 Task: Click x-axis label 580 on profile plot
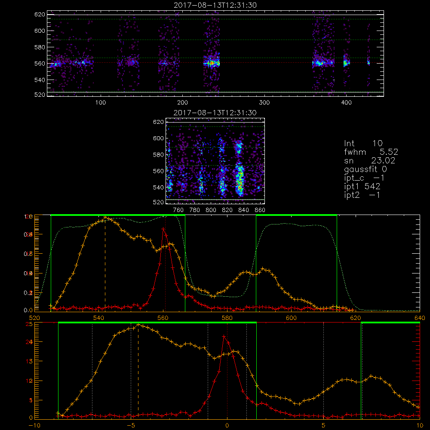click(227, 318)
